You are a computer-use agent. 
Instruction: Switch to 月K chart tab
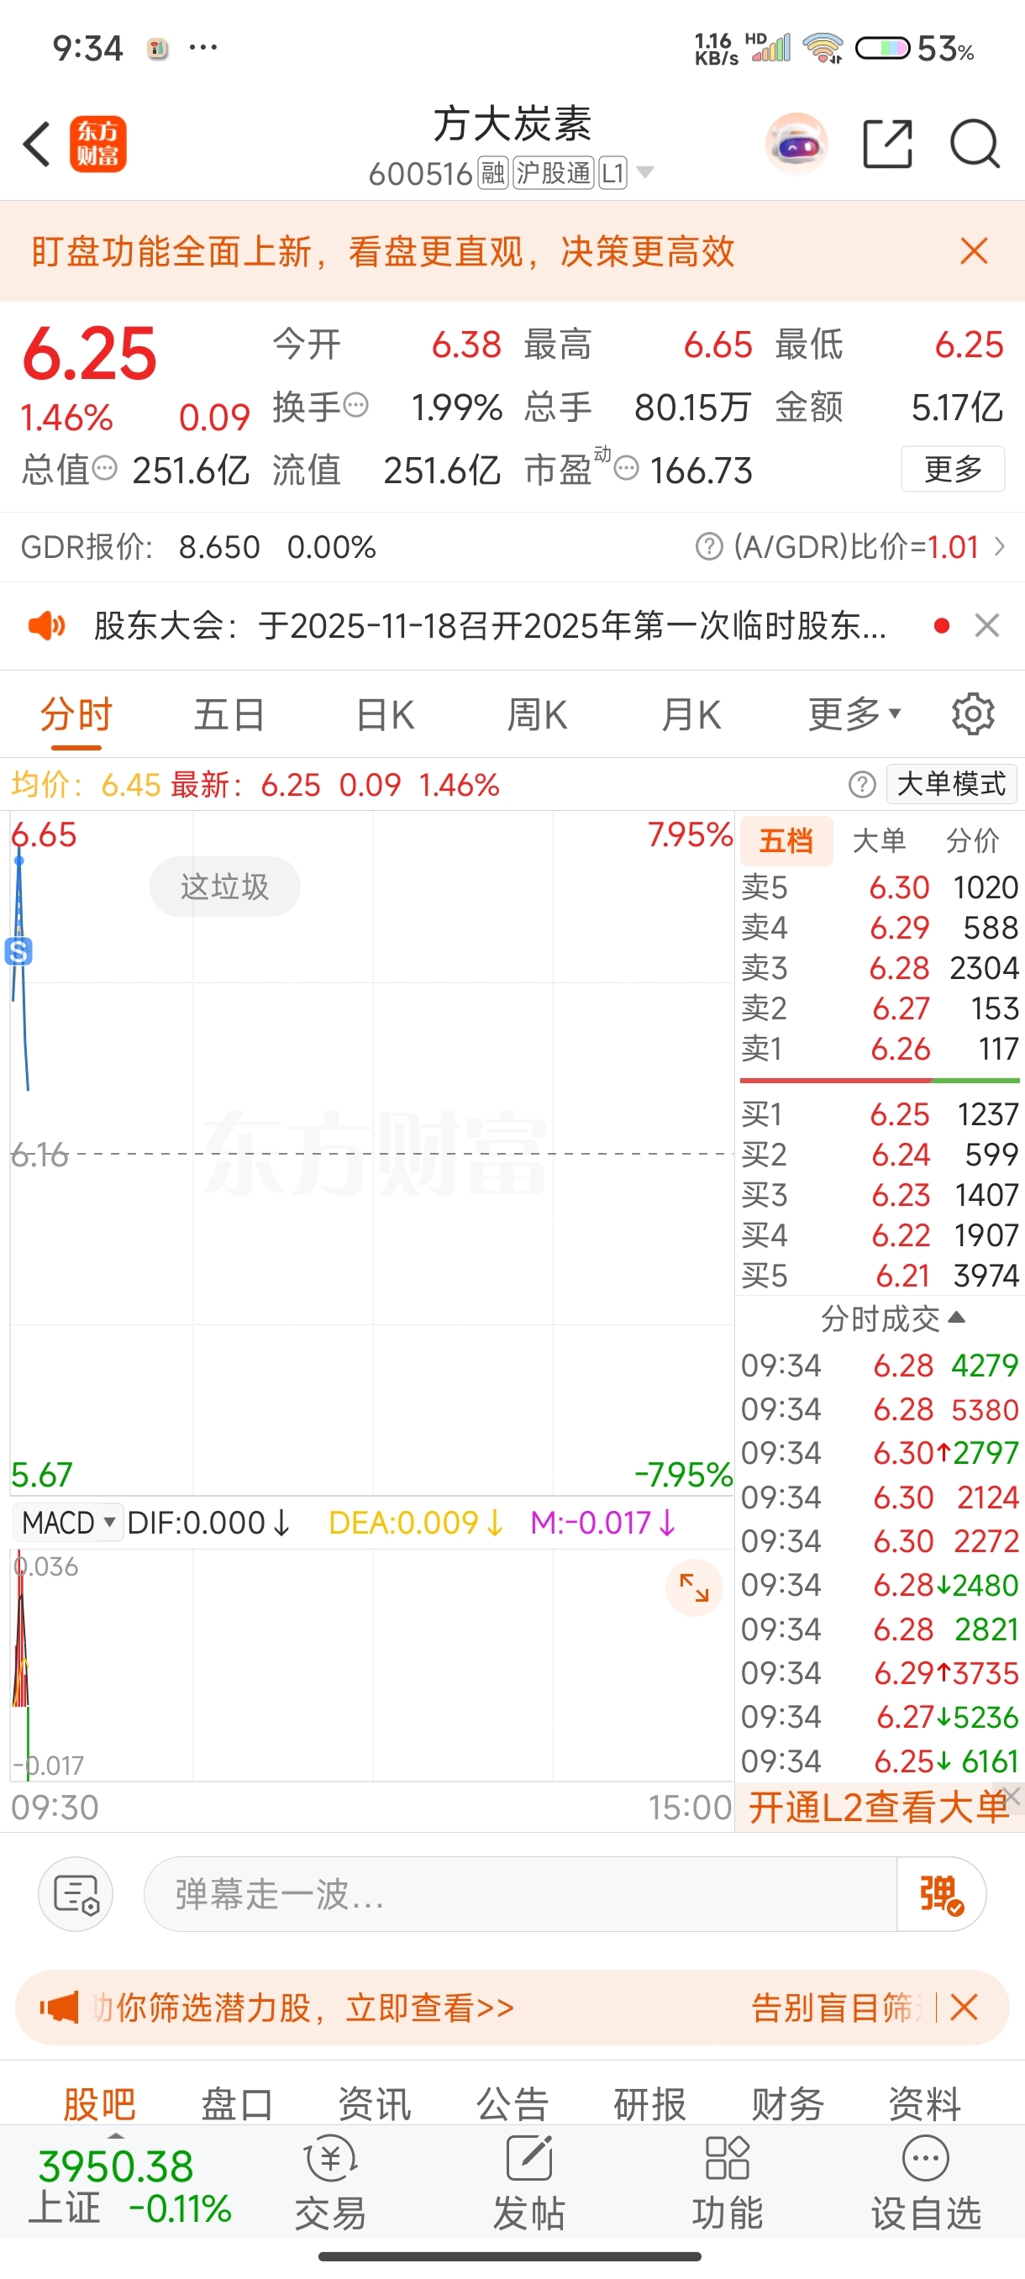pos(691,714)
